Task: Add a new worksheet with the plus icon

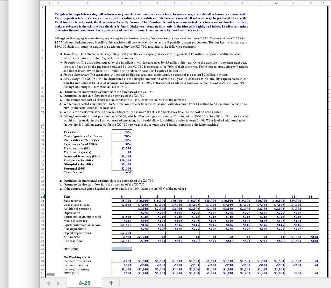Action: point(111,282)
